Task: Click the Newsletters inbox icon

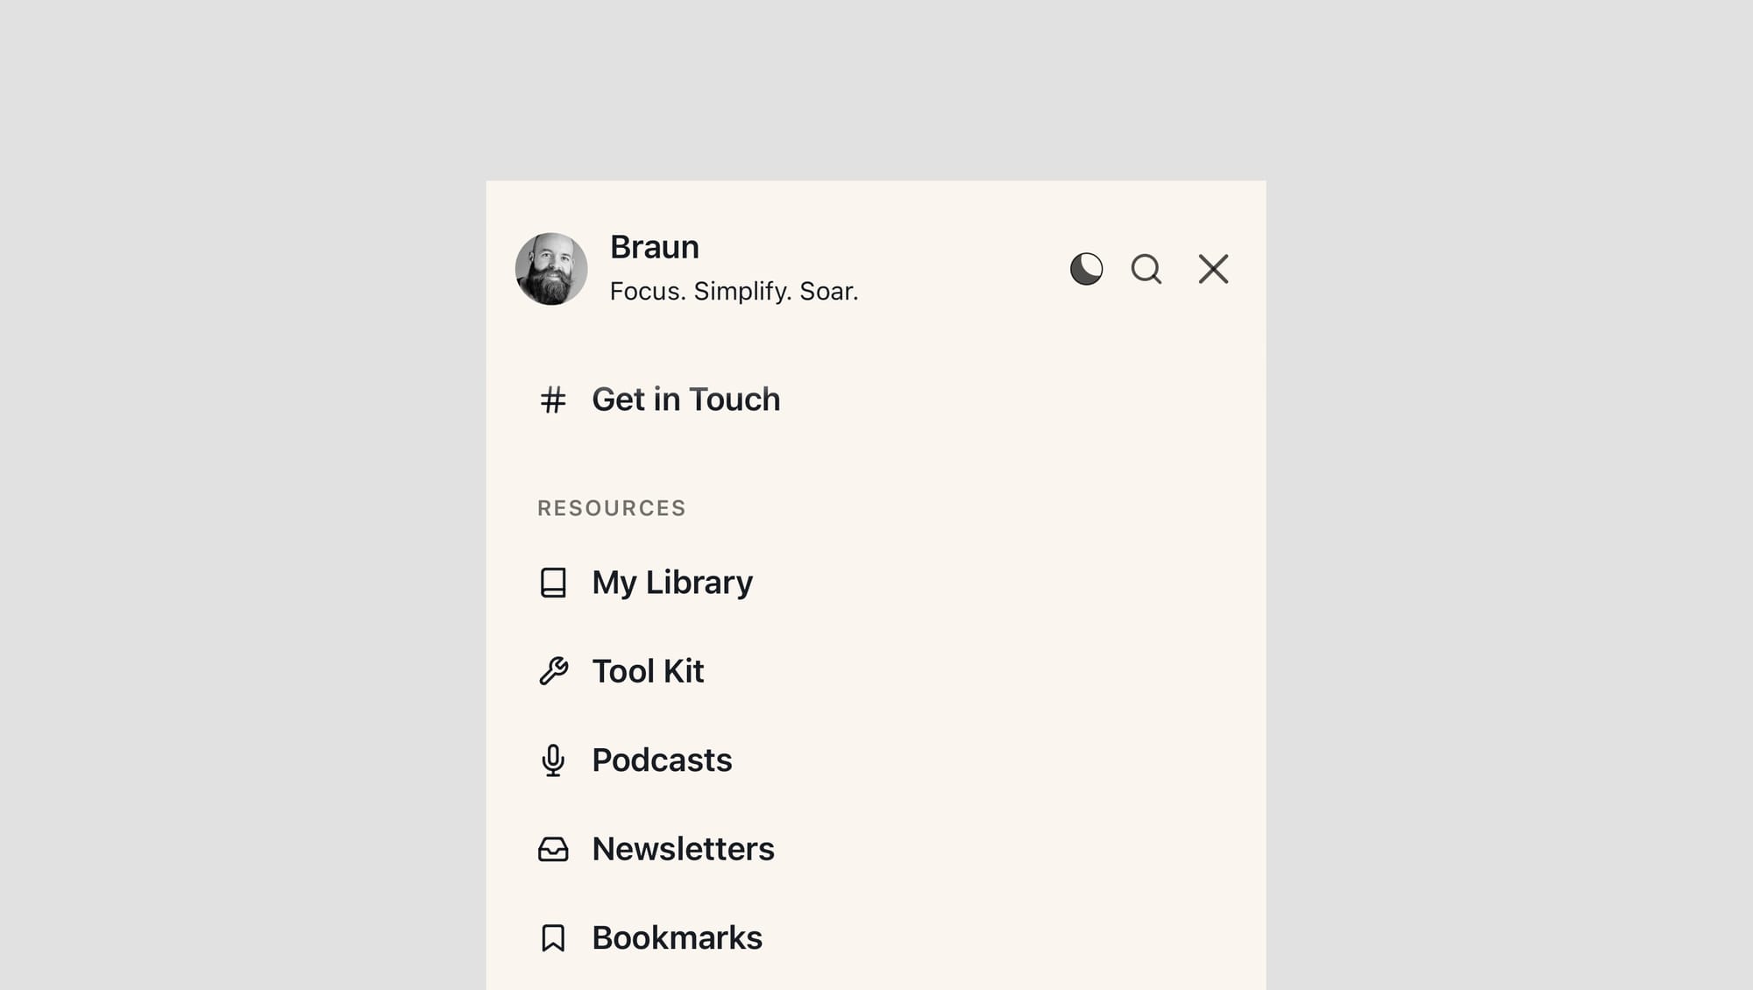Action: click(554, 849)
